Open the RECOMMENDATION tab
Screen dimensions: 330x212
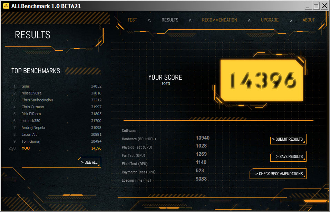(220, 20)
